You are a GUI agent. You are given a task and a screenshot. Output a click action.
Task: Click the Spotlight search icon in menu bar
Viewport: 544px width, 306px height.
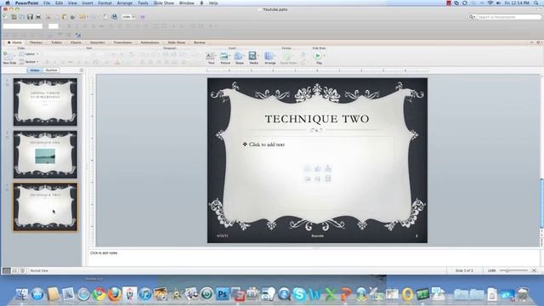536,3
